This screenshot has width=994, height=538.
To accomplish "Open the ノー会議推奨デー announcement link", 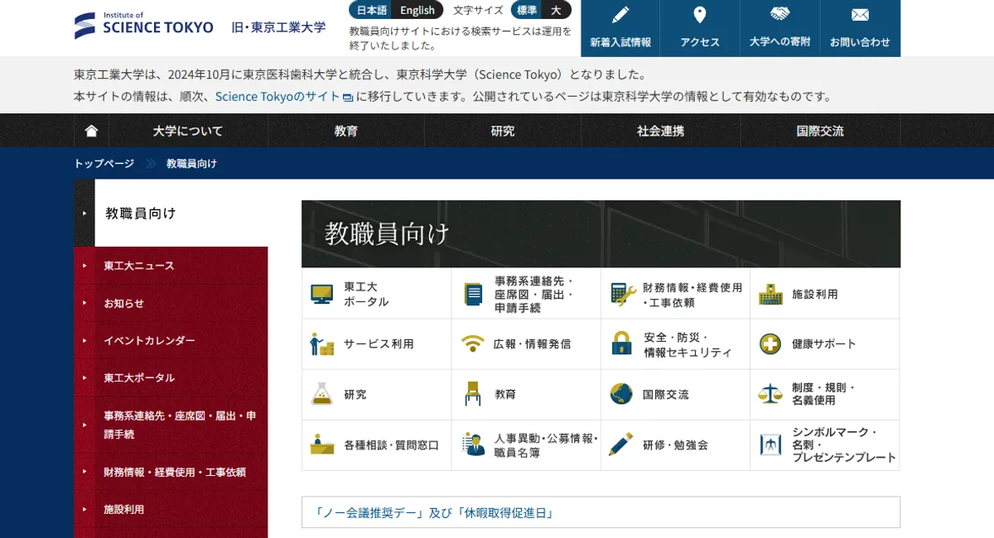I will pyautogui.click(x=434, y=513).
